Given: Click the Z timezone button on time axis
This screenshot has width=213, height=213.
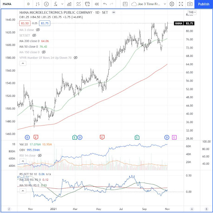Looking at the screenshot, I should click(9, 209).
